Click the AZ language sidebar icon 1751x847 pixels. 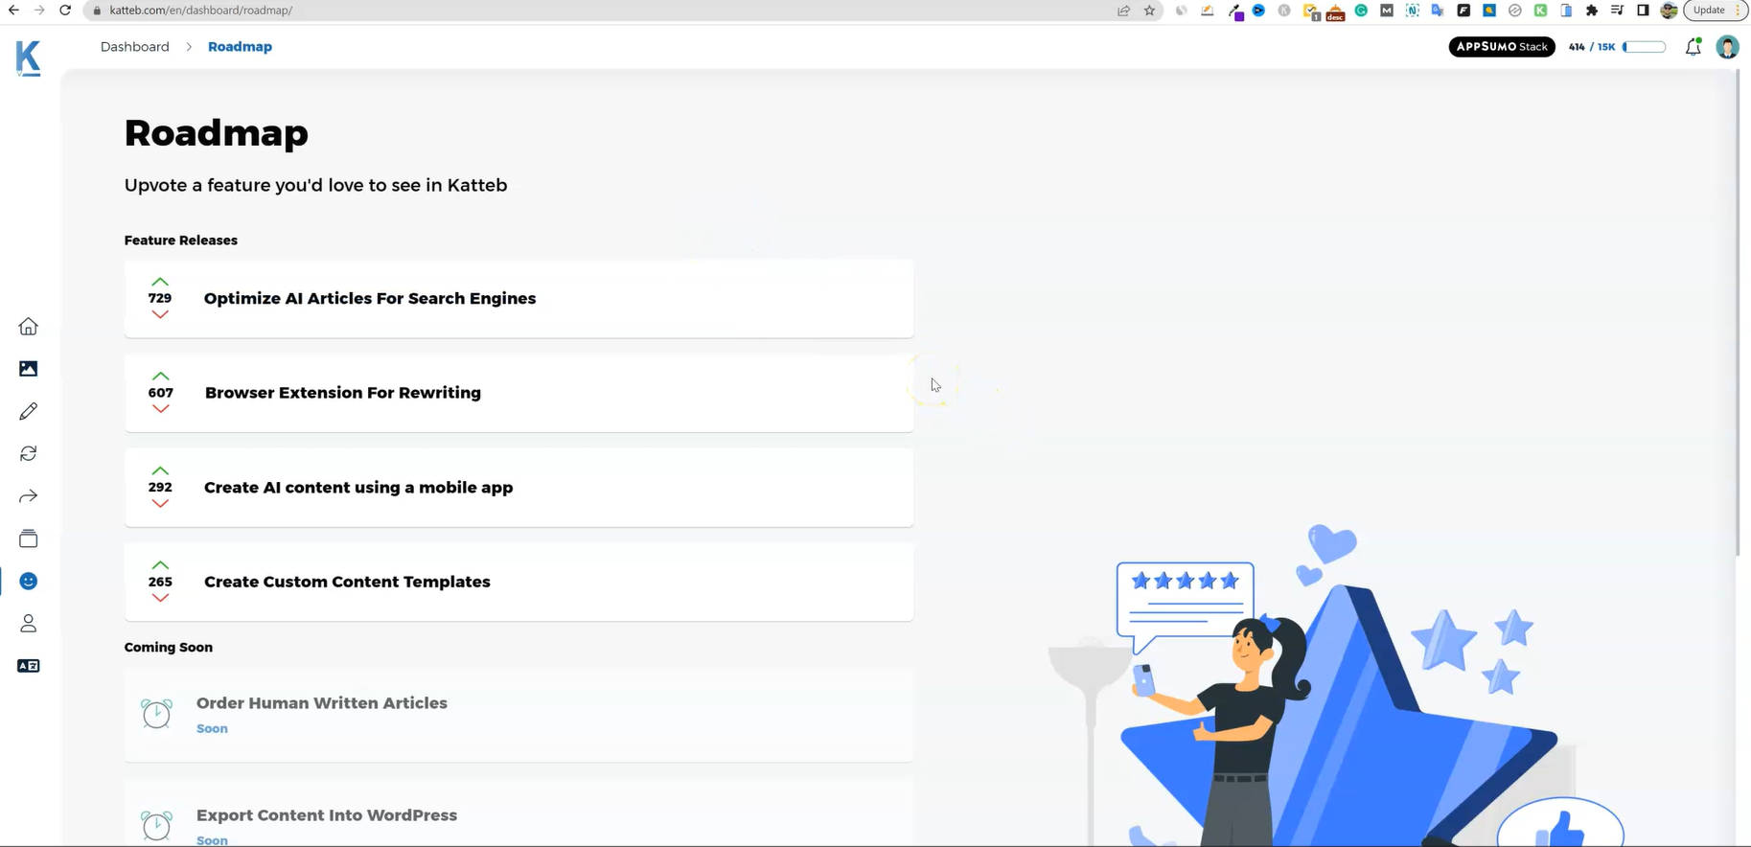click(28, 666)
